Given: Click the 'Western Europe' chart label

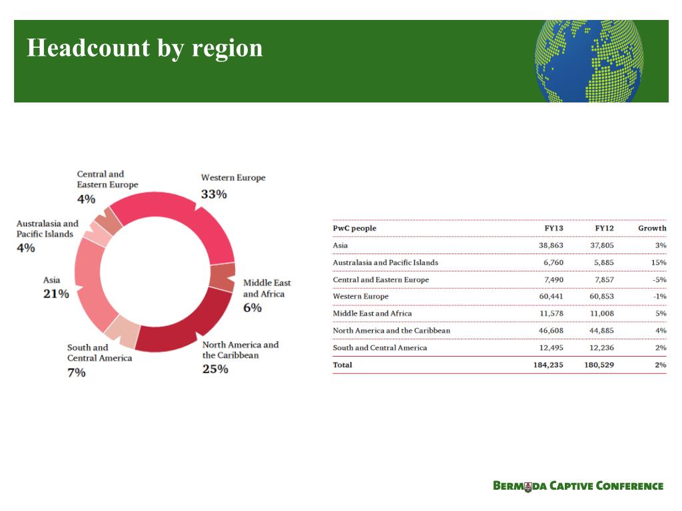Looking at the screenshot, I should [233, 178].
